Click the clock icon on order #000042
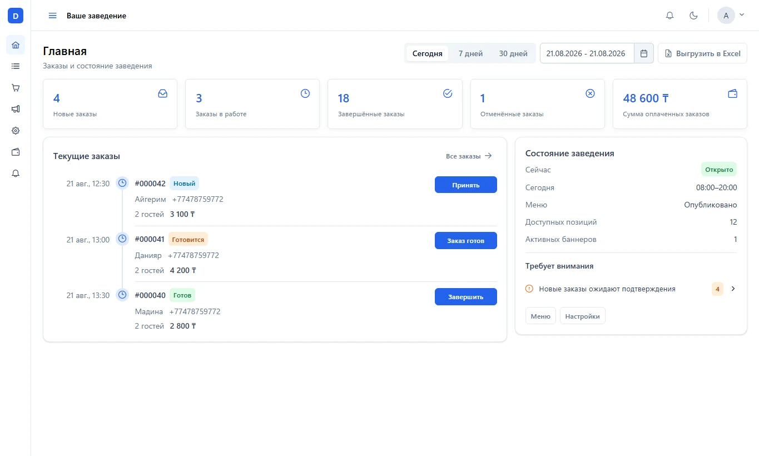 122,183
